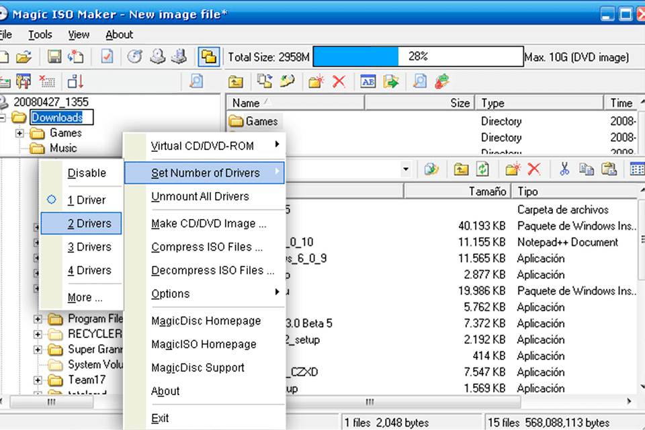
Task: Open the explorer path combo box dropdown
Action: (x=406, y=169)
